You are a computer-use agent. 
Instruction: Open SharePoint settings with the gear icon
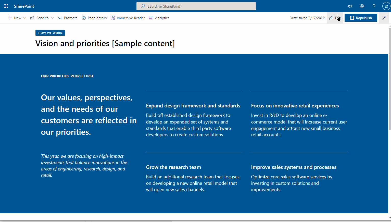click(x=362, y=6)
